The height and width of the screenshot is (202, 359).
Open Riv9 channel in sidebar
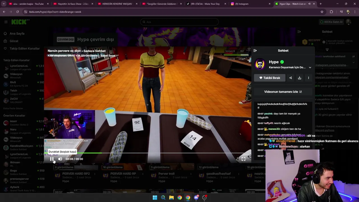[24, 84]
